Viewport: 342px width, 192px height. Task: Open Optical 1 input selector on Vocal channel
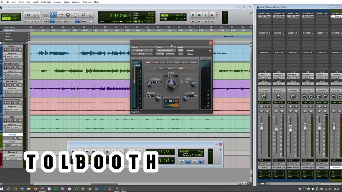(264, 75)
